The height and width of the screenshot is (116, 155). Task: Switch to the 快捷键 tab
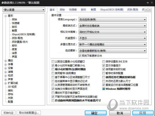click(73, 10)
